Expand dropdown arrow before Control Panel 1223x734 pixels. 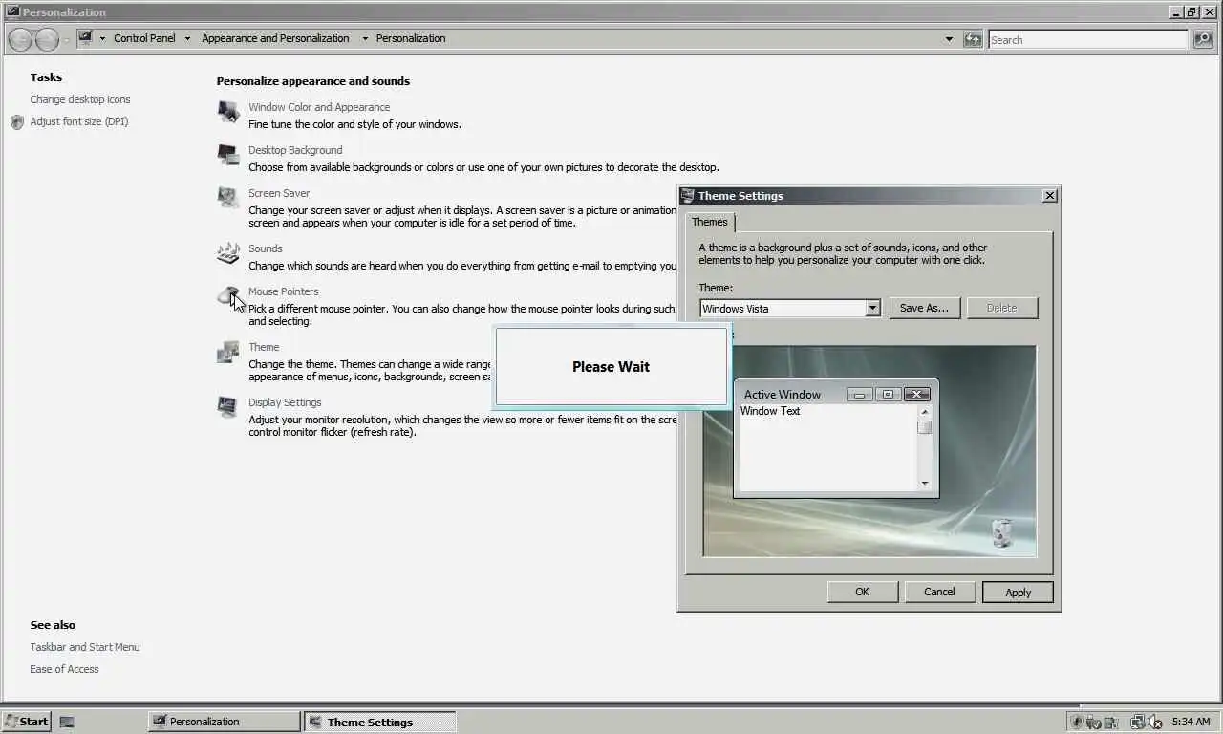[103, 39]
